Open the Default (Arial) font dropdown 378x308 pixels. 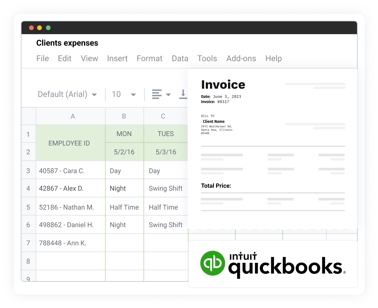click(67, 94)
